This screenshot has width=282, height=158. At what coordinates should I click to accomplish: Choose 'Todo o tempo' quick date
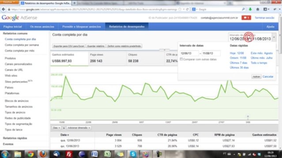click(x=259, y=63)
